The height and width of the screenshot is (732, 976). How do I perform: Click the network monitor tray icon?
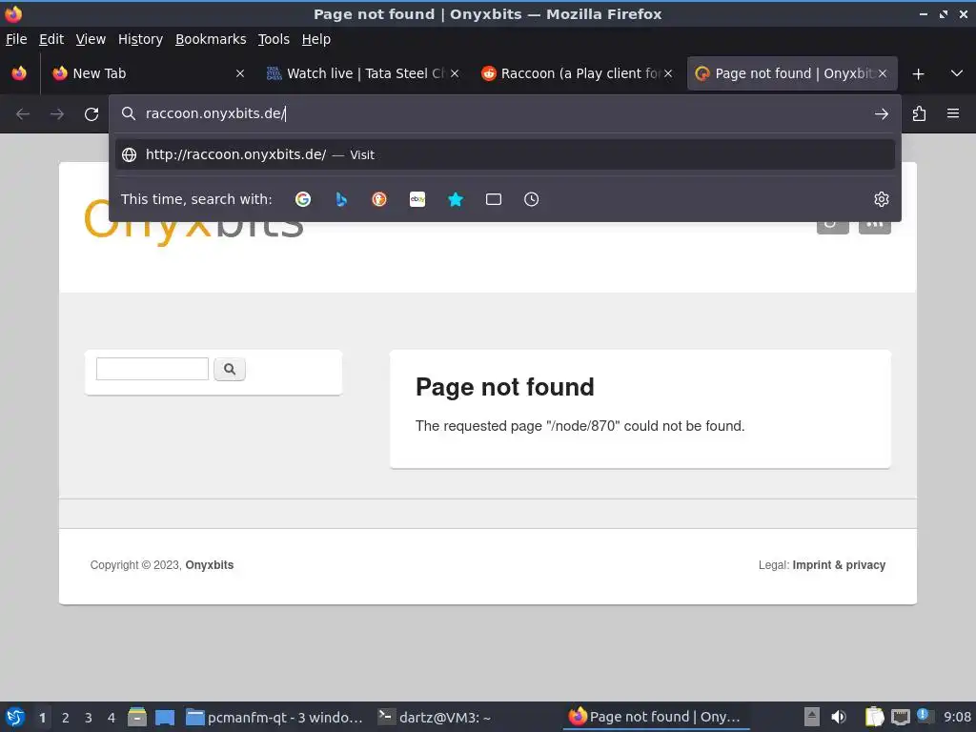[x=900, y=717]
